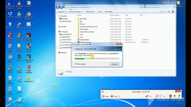The width and height of the screenshot is (191, 107).
Task: Select Adobe Reader desktop icon
Action: [10, 37]
